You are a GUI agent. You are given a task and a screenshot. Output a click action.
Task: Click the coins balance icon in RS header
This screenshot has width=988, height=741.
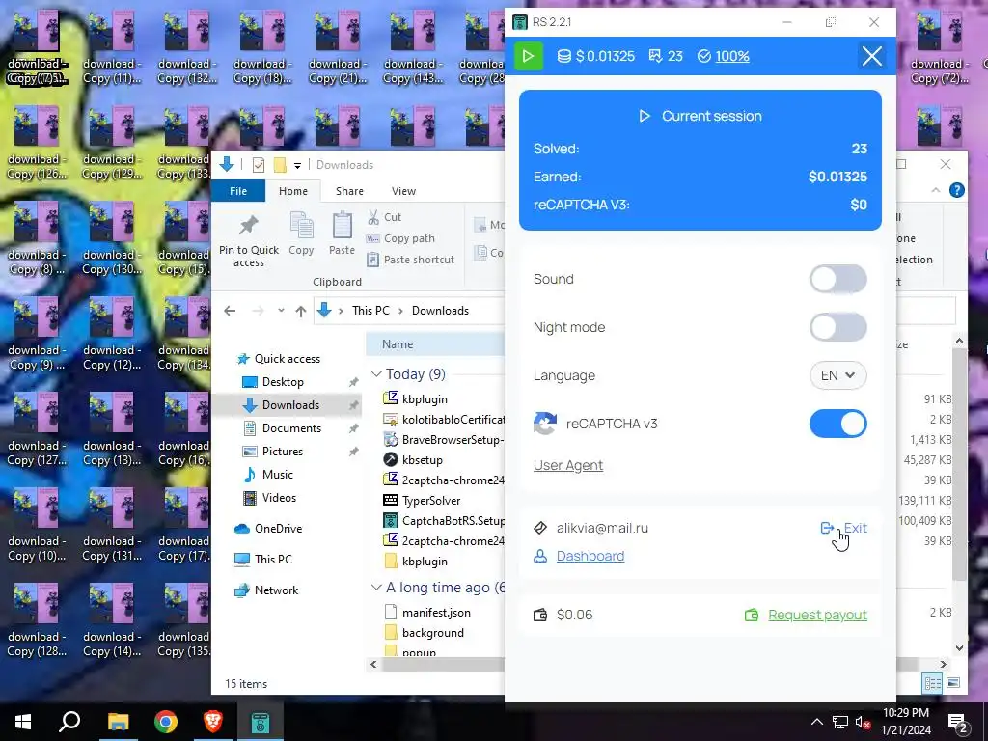(563, 56)
